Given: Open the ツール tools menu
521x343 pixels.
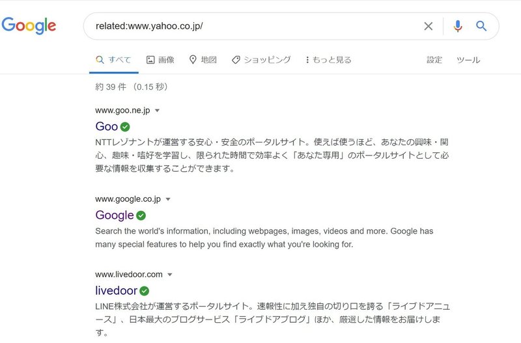Looking at the screenshot, I should click(x=468, y=60).
